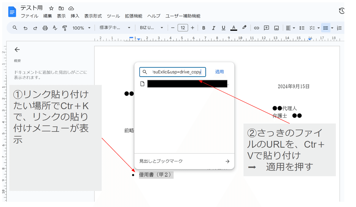Click the 適用 button
This screenshot has width=356, height=207.
(220, 72)
